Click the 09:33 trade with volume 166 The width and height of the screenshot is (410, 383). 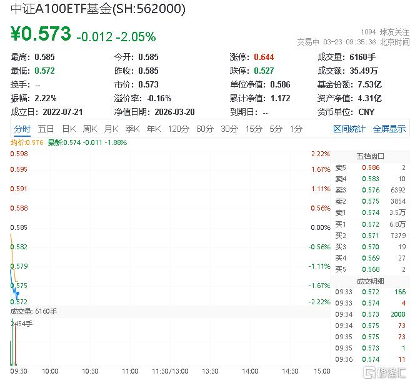pyautogui.click(x=371, y=292)
